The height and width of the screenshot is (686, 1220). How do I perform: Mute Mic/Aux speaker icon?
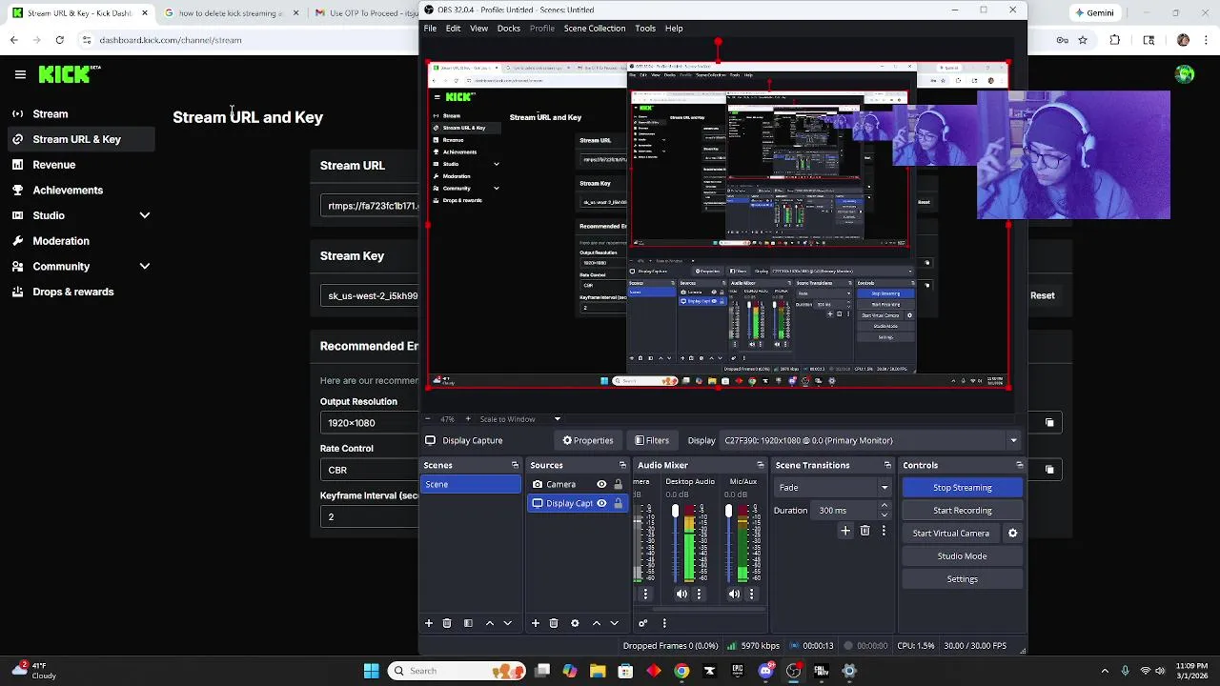pyautogui.click(x=734, y=594)
